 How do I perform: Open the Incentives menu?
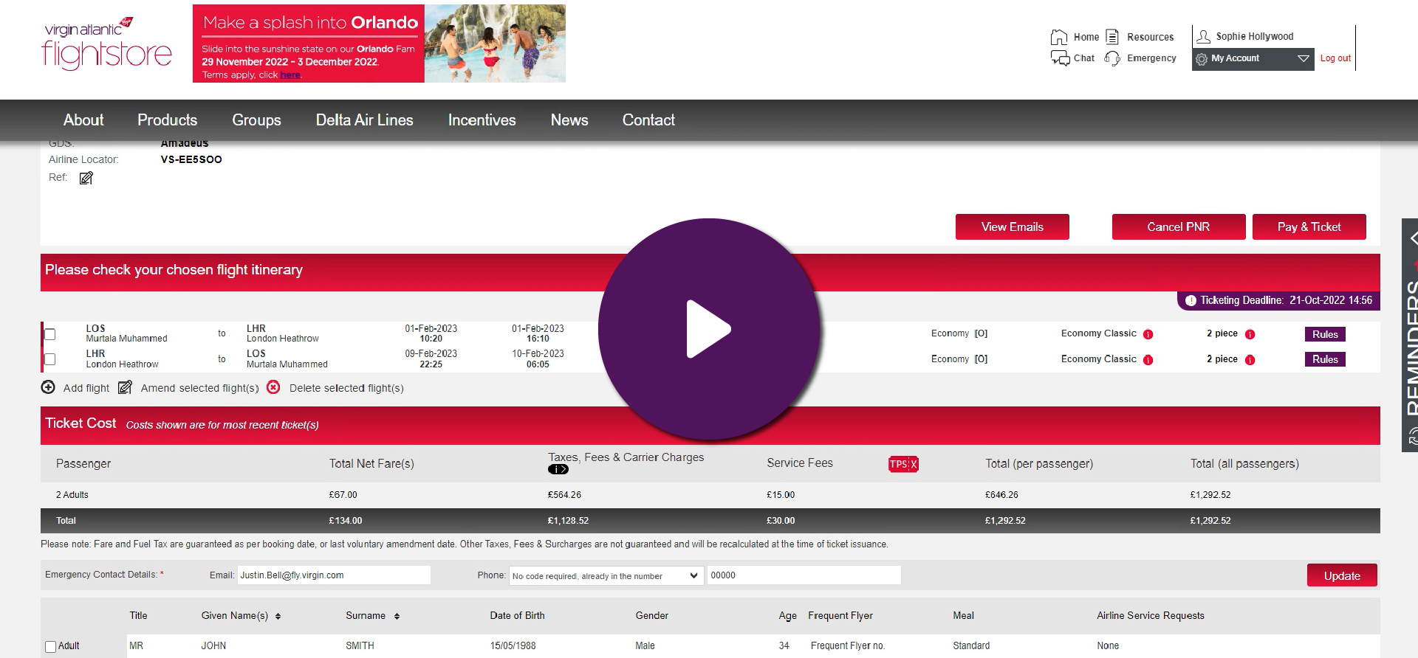(x=482, y=120)
